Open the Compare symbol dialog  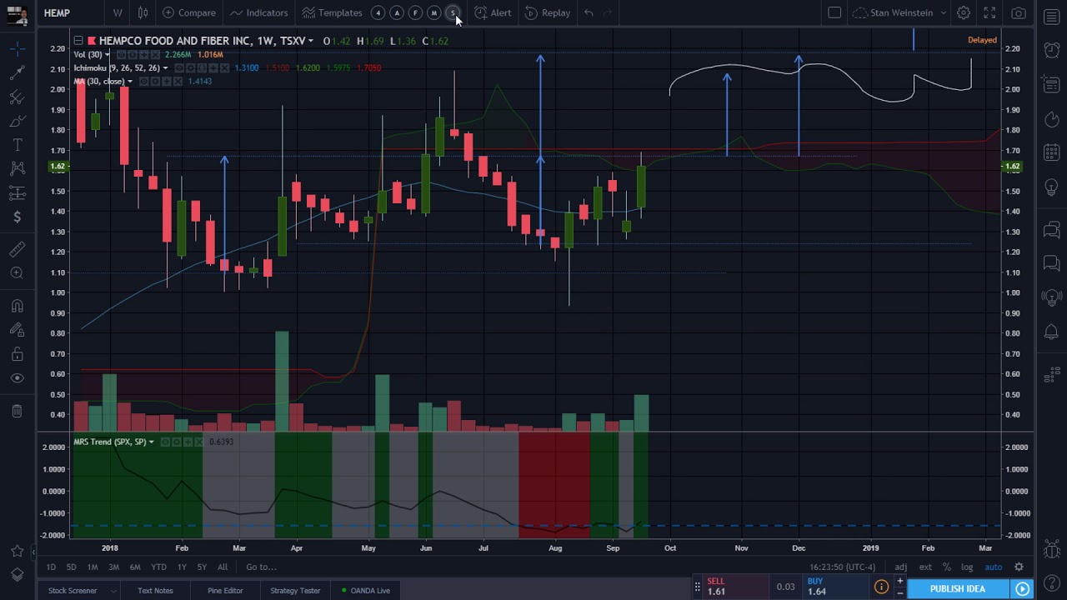pos(189,12)
